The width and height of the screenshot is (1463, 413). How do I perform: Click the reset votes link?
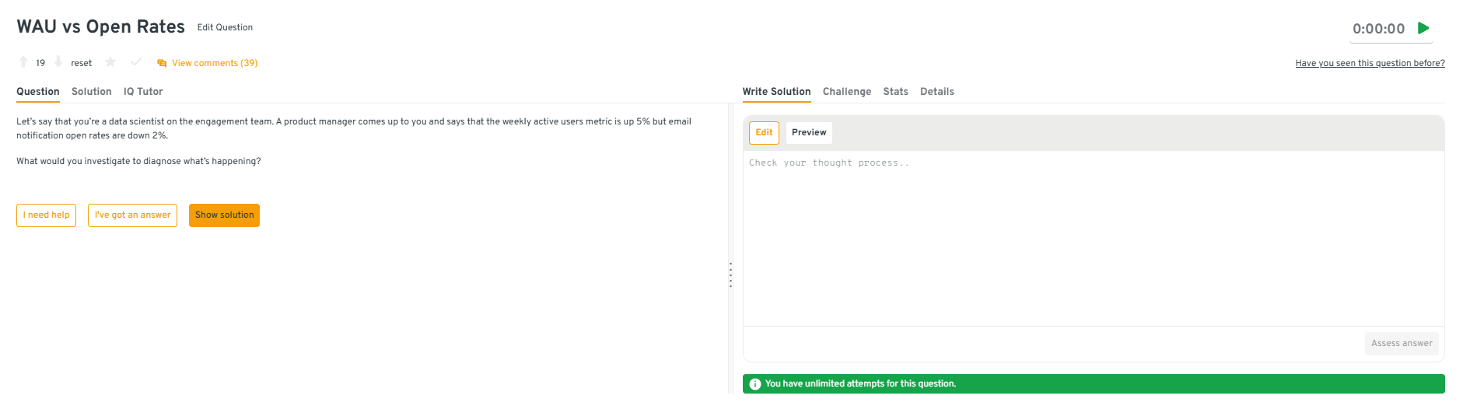81,63
